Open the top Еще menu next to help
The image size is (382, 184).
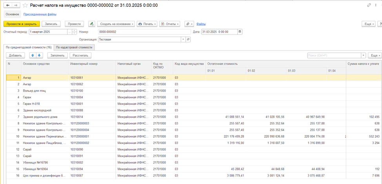369,24
